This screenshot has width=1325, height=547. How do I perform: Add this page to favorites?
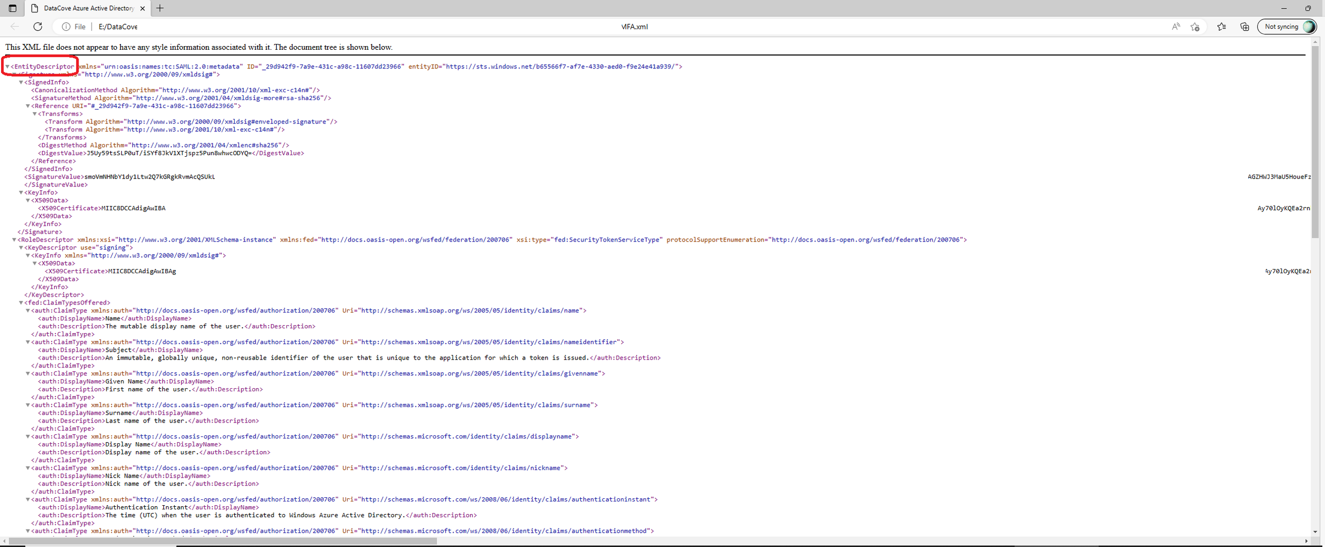pos(1195,26)
